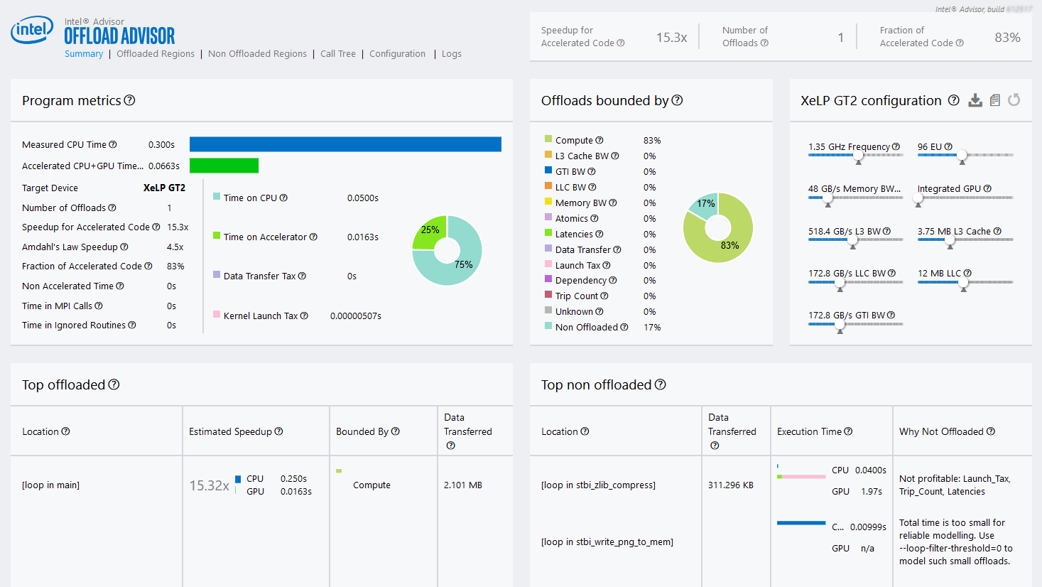This screenshot has height=587, width=1042.
Task: Download the XeLP GT2 configuration file
Action: coord(975,100)
